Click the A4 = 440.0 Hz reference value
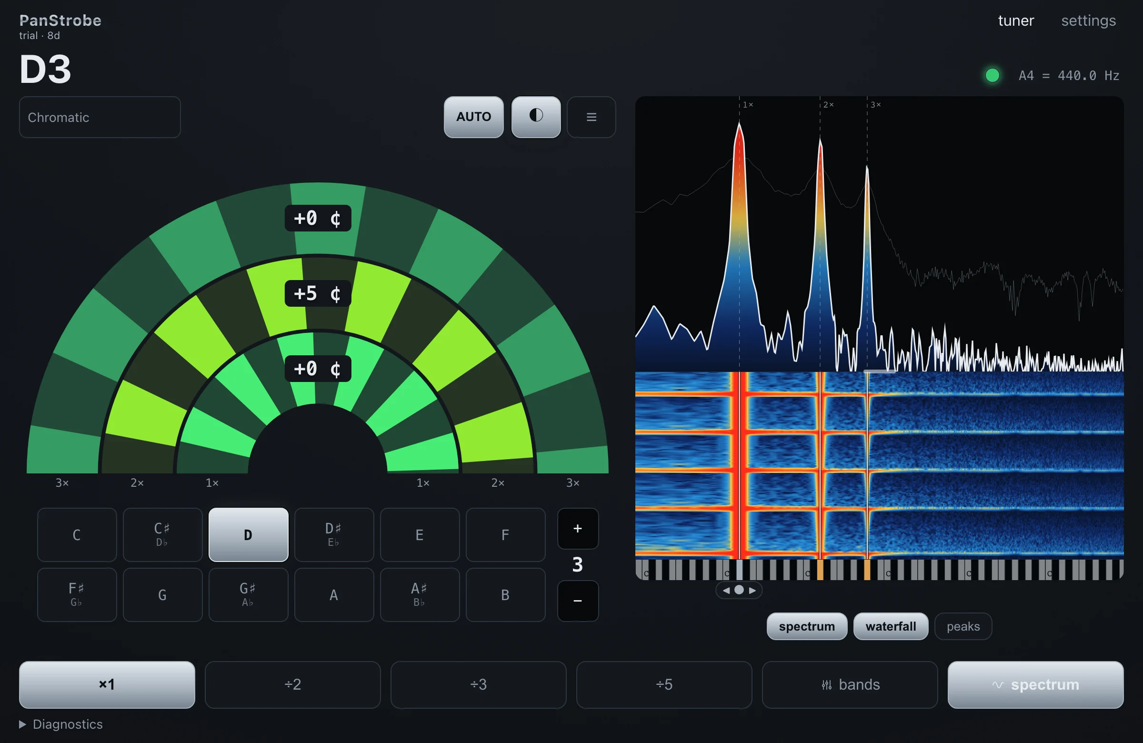The width and height of the screenshot is (1143, 743). 1069,75
